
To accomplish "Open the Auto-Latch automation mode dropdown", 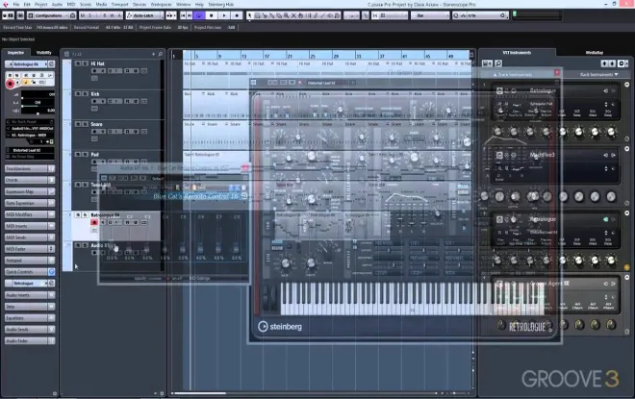I will click(x=144, y=15).
